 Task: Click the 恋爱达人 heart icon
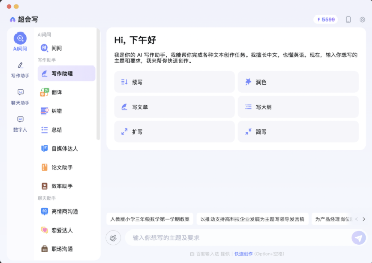pos(44,230)
